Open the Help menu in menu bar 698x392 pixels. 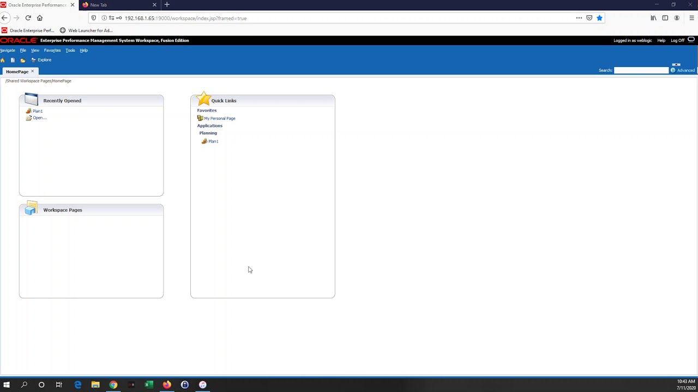[x=83, y=50]
